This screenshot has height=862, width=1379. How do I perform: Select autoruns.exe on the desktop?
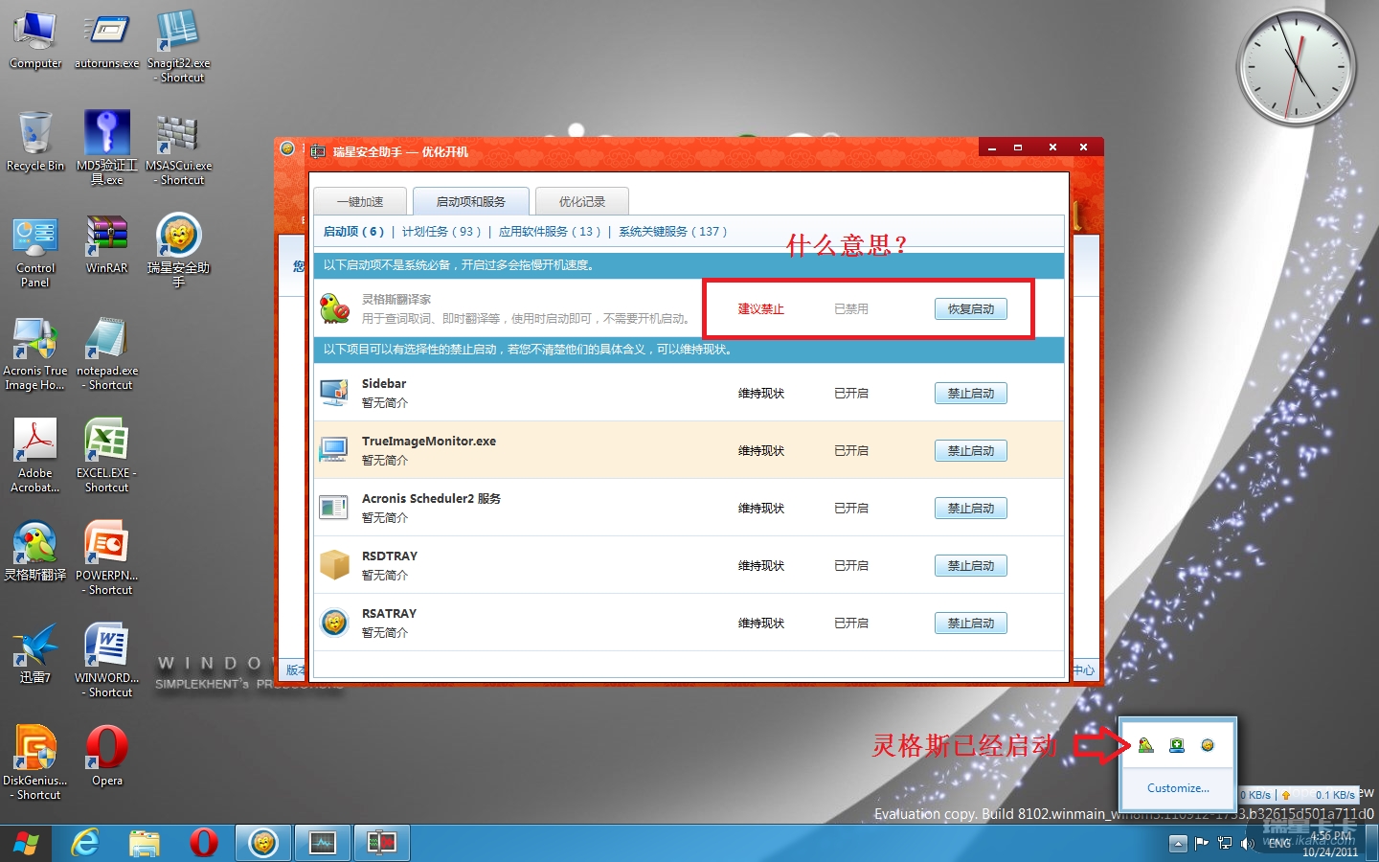click(106, 40)
